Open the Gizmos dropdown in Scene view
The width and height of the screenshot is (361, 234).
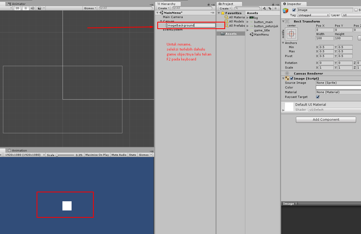90,8
